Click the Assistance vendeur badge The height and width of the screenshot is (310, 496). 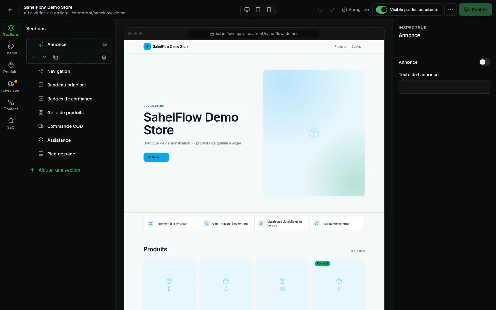coord(337,224)
